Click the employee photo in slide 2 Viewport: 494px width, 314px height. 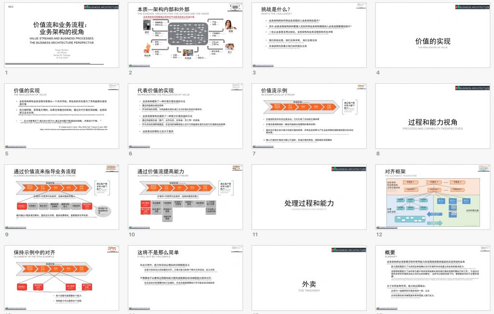pyautogui.click(x=229, y=46)
